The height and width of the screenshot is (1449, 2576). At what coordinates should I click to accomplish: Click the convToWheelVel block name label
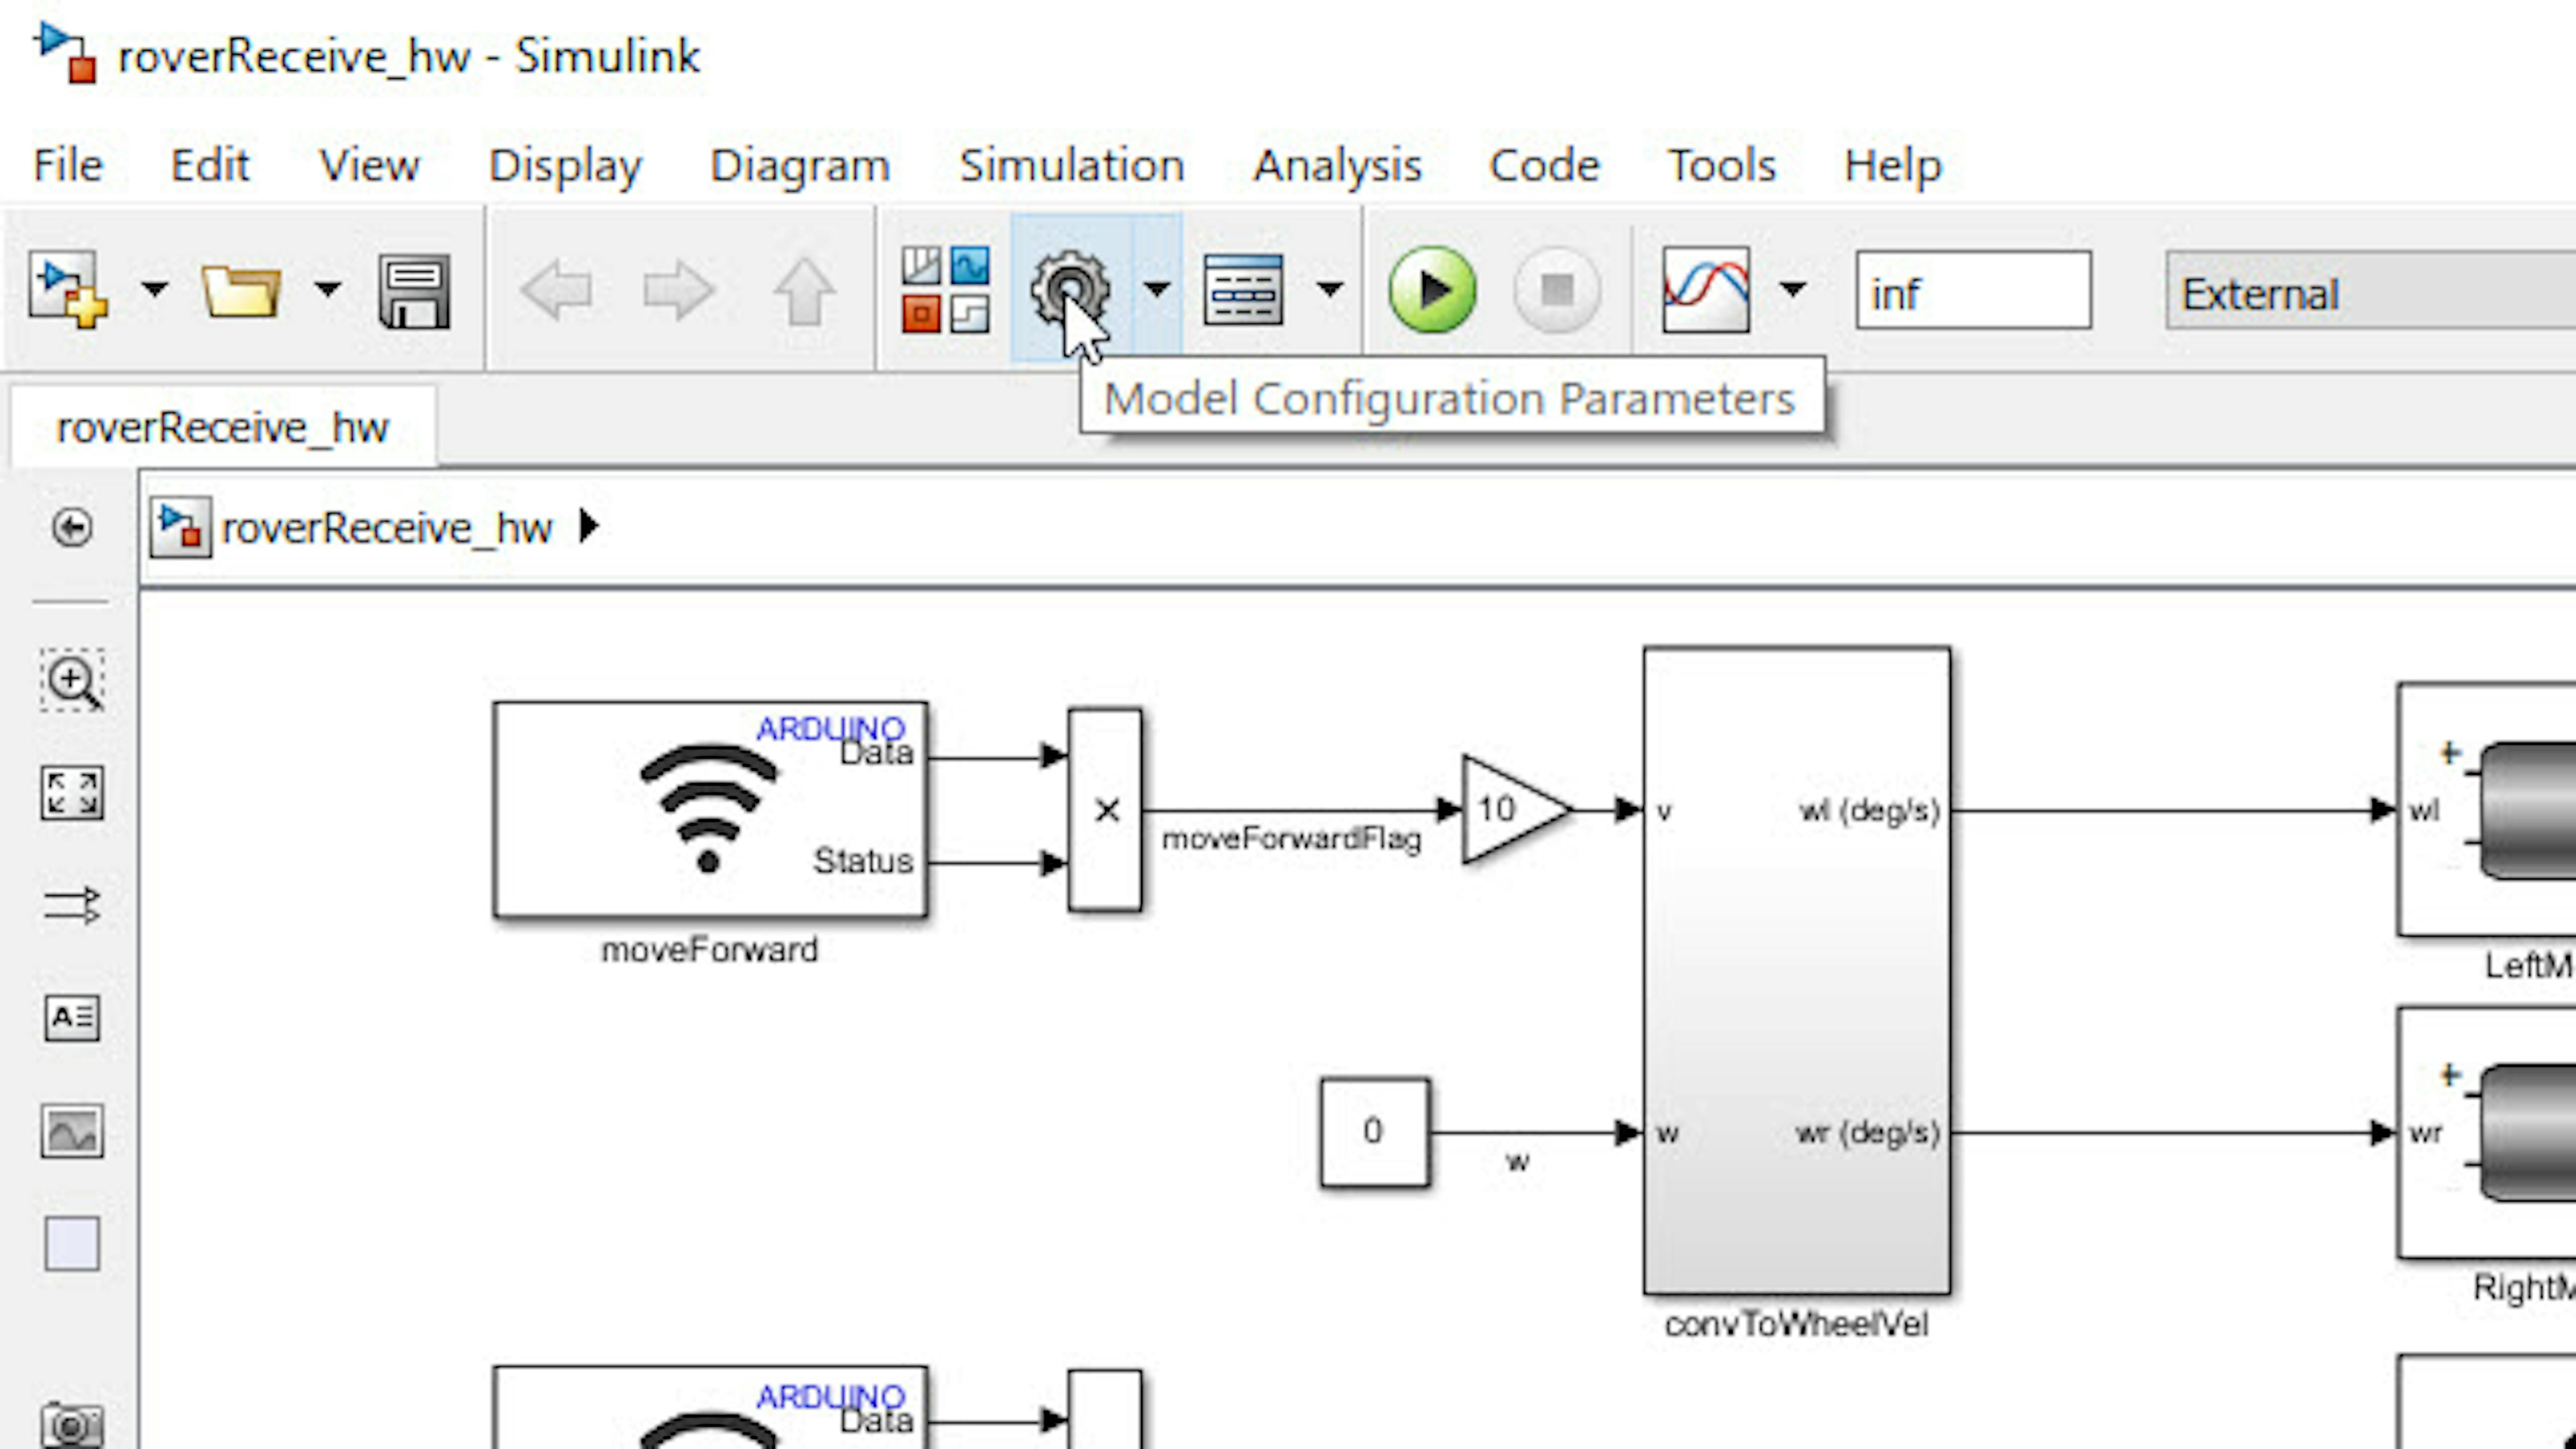point(1796,1324)
